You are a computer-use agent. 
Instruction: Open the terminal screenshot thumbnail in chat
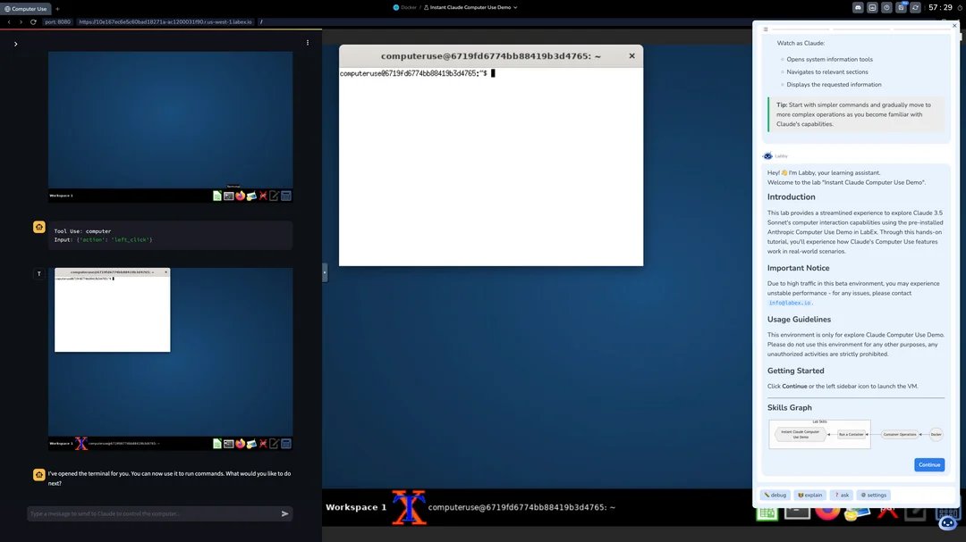click(x=171, y=359)
